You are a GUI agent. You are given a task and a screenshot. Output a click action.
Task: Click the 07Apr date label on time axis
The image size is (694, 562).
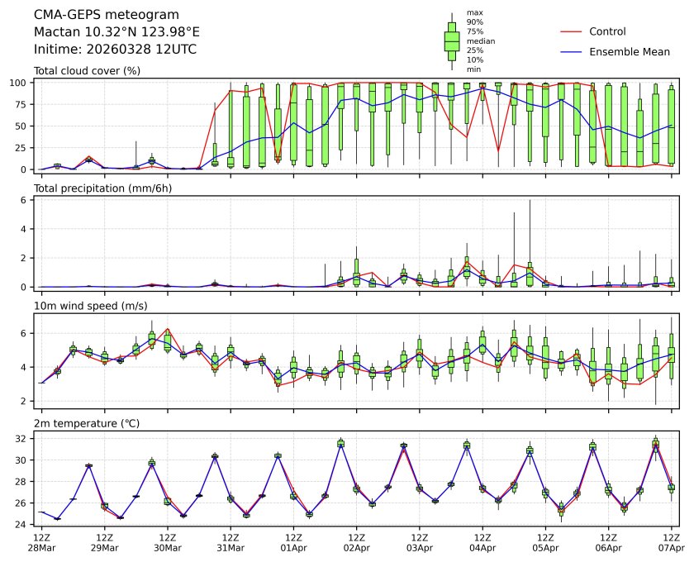click(x=671, y=547)
